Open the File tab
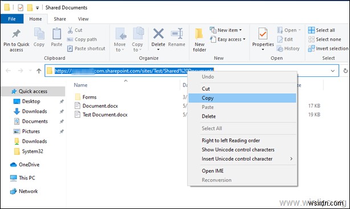 (x=12, y=19)
